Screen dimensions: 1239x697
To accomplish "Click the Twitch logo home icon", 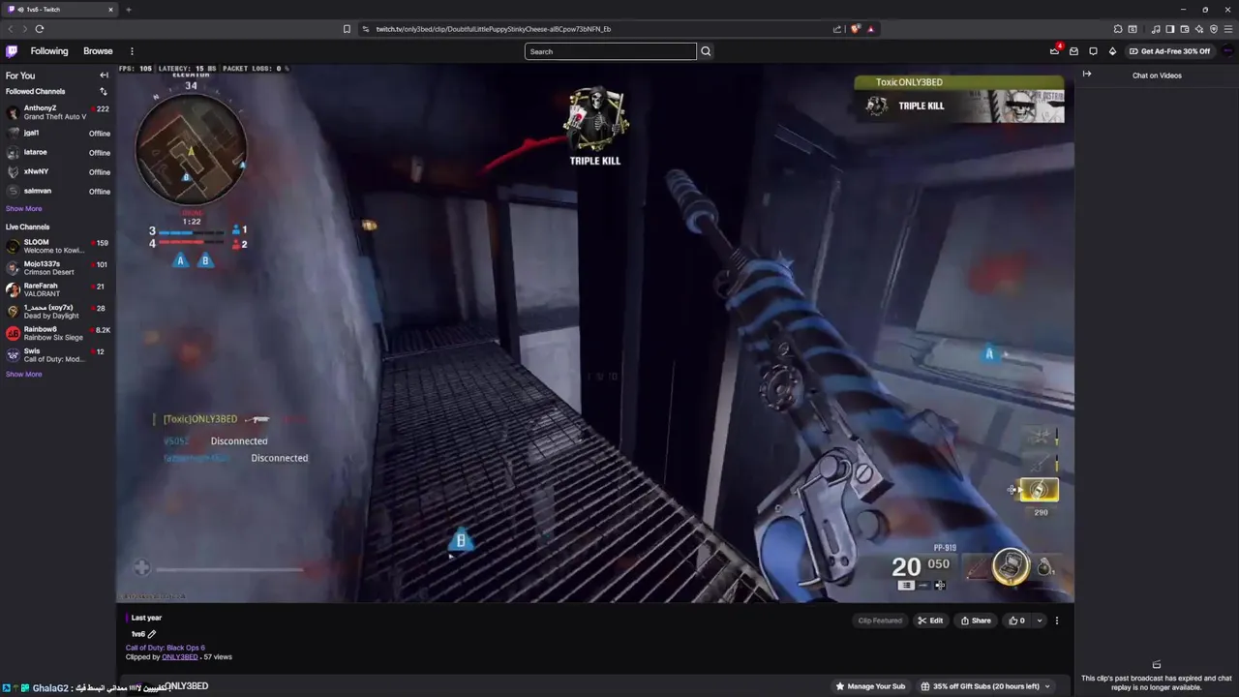I will [x=12, y=51].
